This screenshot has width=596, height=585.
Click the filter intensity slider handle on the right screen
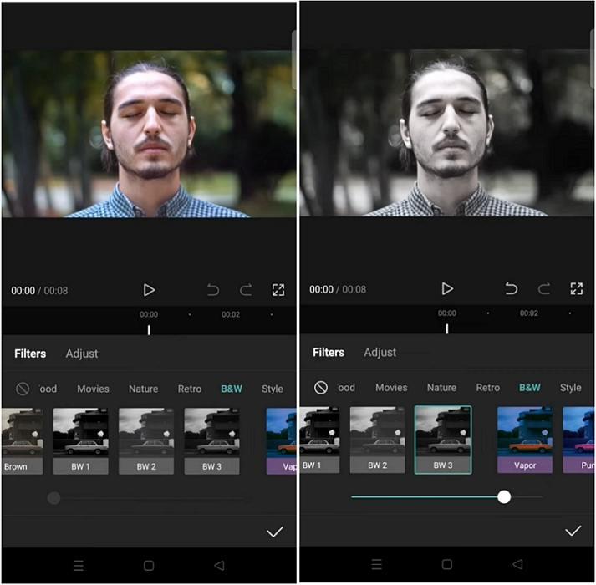(504, 496)
